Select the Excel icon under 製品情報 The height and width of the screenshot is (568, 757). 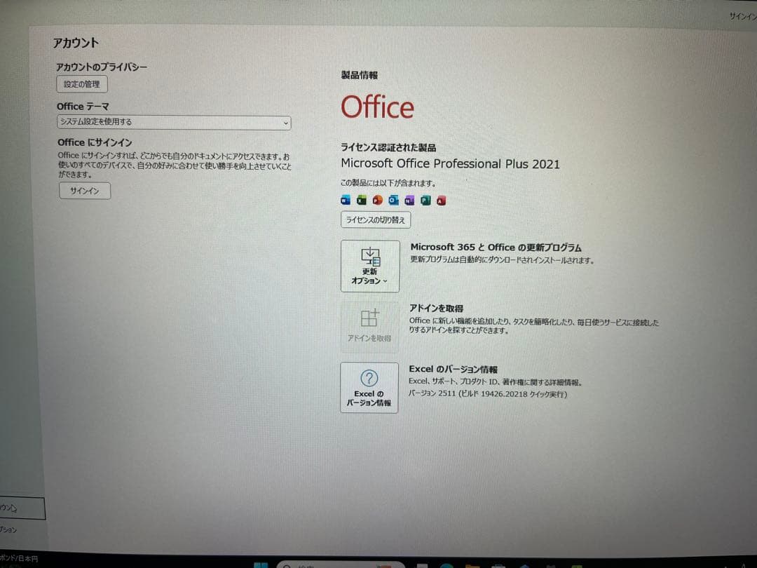coord(360,200)
